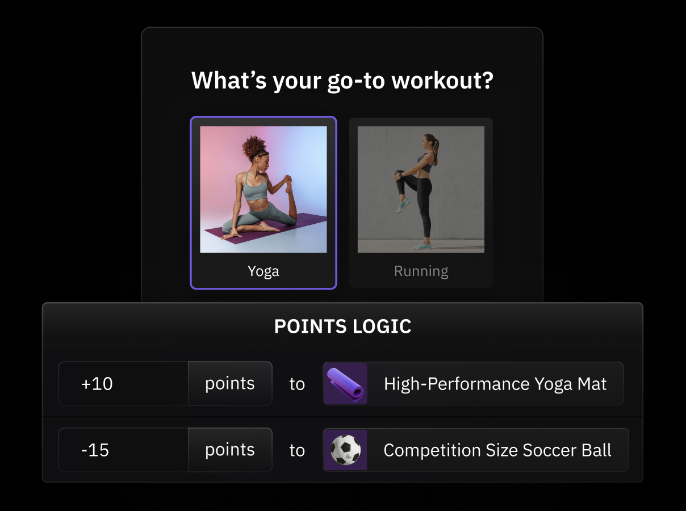Open the points dropdown next to -15
The height and width of the screenshot is (511, 686).
[x=229, y=450]
